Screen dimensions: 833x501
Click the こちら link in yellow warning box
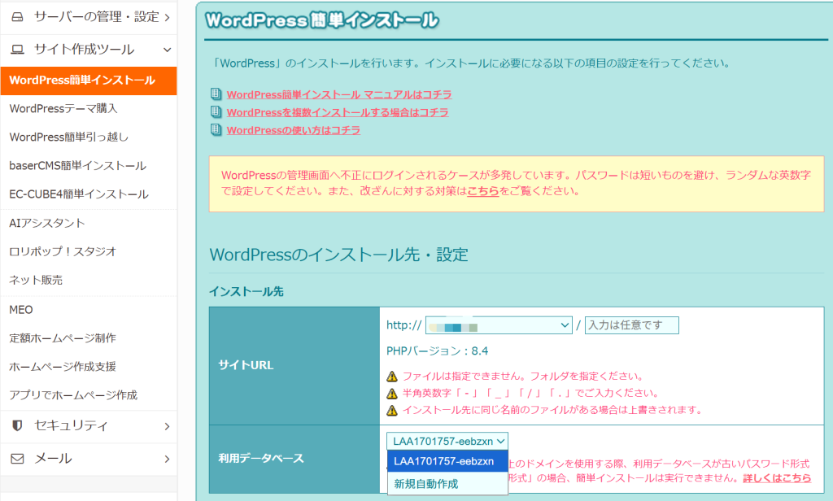coord(482,191)
